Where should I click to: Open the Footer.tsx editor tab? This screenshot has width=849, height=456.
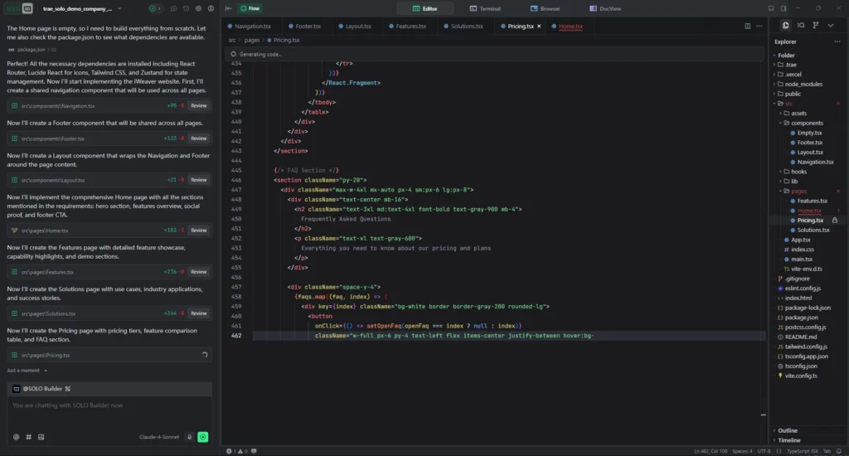305,26
